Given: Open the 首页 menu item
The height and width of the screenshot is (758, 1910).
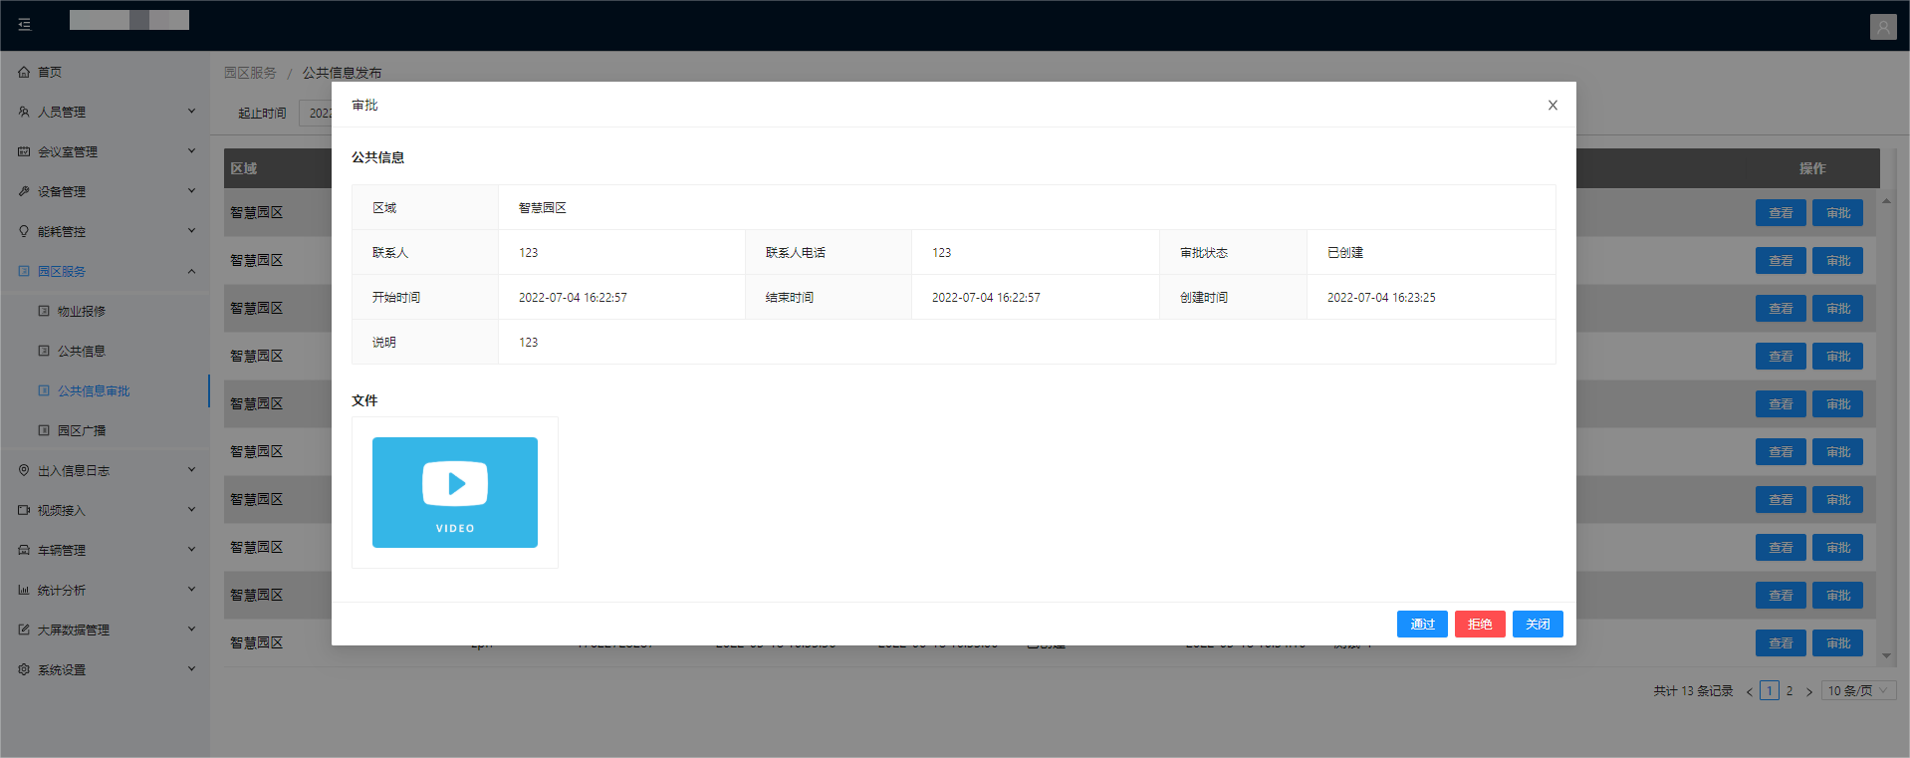Looking at the screenshot, I should point(105,72).
